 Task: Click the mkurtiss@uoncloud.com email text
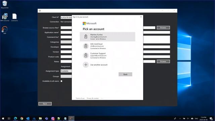(x=98, y=37)
